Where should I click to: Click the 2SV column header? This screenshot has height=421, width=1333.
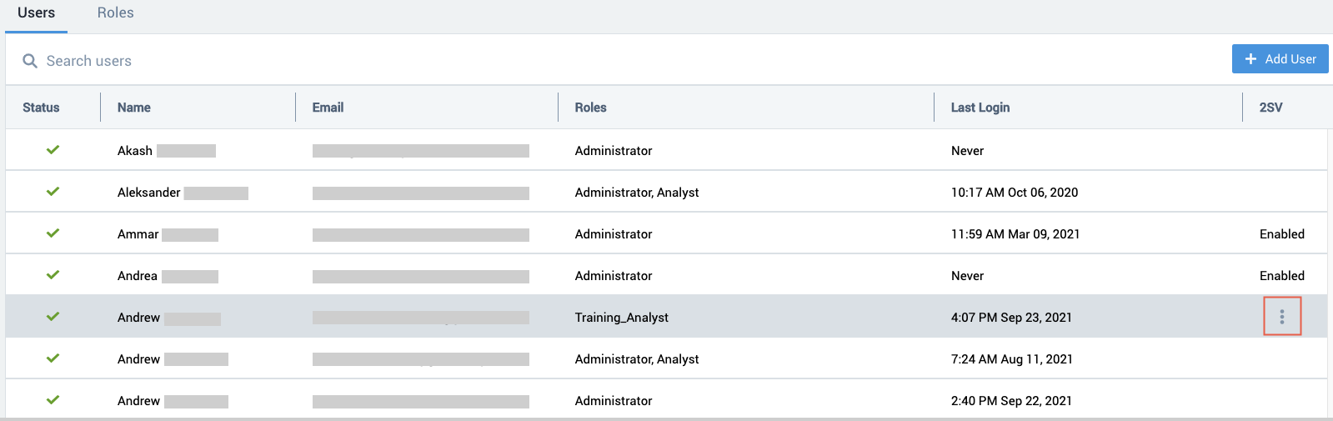pyautogui.click(x=1270, y=108)
